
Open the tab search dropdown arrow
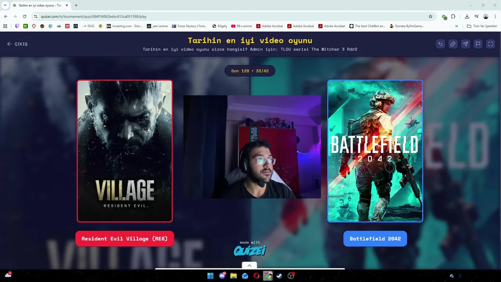[x=5, y=5]
